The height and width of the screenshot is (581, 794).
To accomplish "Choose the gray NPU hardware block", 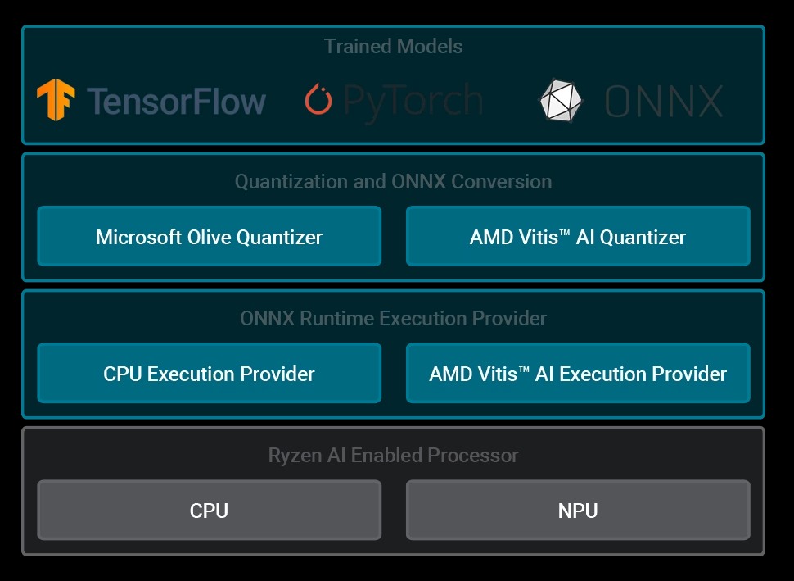I will (578, 511).
